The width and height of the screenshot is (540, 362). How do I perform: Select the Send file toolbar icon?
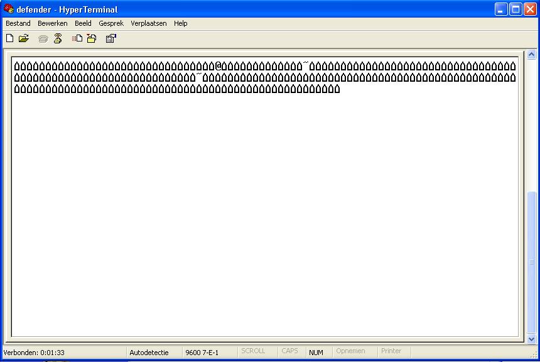tap(75, 38)
